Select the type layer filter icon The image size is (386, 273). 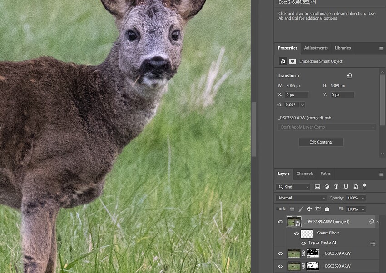[x=336, y=187]
